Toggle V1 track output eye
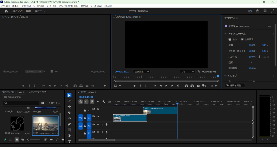 pyautogui.click(x=98, y=117)
